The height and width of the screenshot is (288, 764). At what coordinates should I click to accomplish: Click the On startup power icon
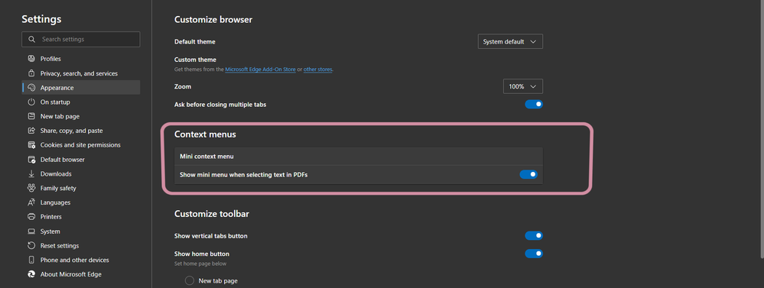pos(31,102)
